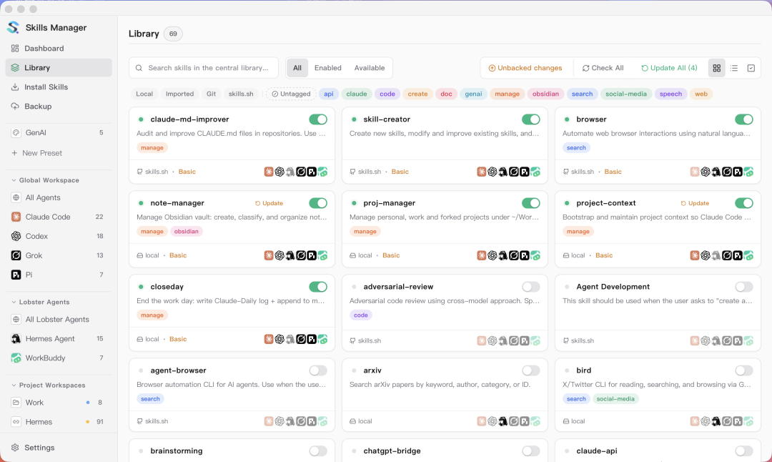Enable the adversarial-review skill toggle
This screenshot has height=462, width=772.
click(x=530, y=287)
